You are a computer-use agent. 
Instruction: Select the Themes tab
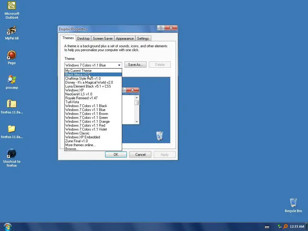pyautogui.click(x=68, y=38)
